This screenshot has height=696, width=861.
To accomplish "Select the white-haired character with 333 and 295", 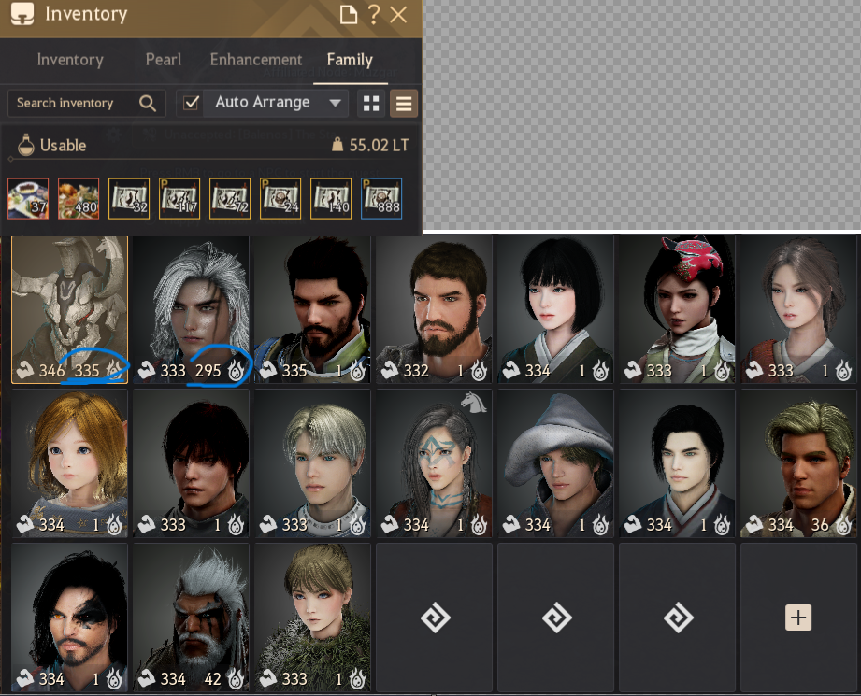I will tap(191, 309).
